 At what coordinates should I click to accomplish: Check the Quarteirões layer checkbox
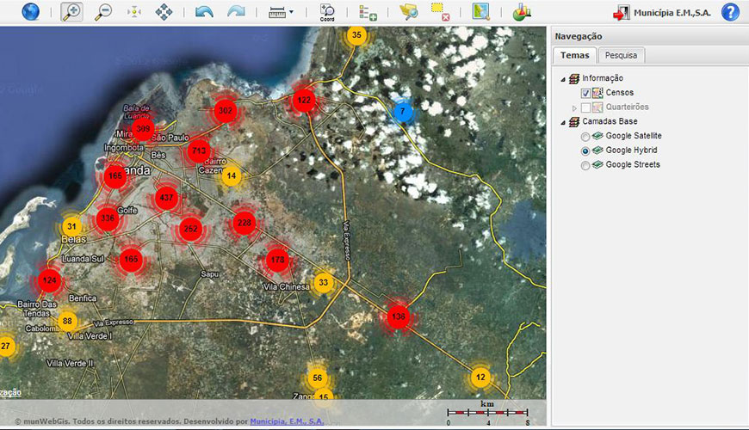coord(585,107)
